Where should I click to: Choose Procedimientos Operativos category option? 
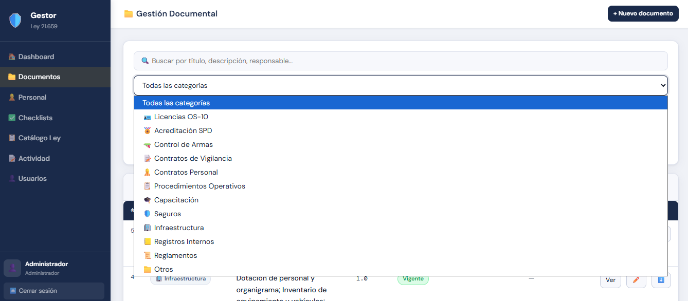coord(401,186)
